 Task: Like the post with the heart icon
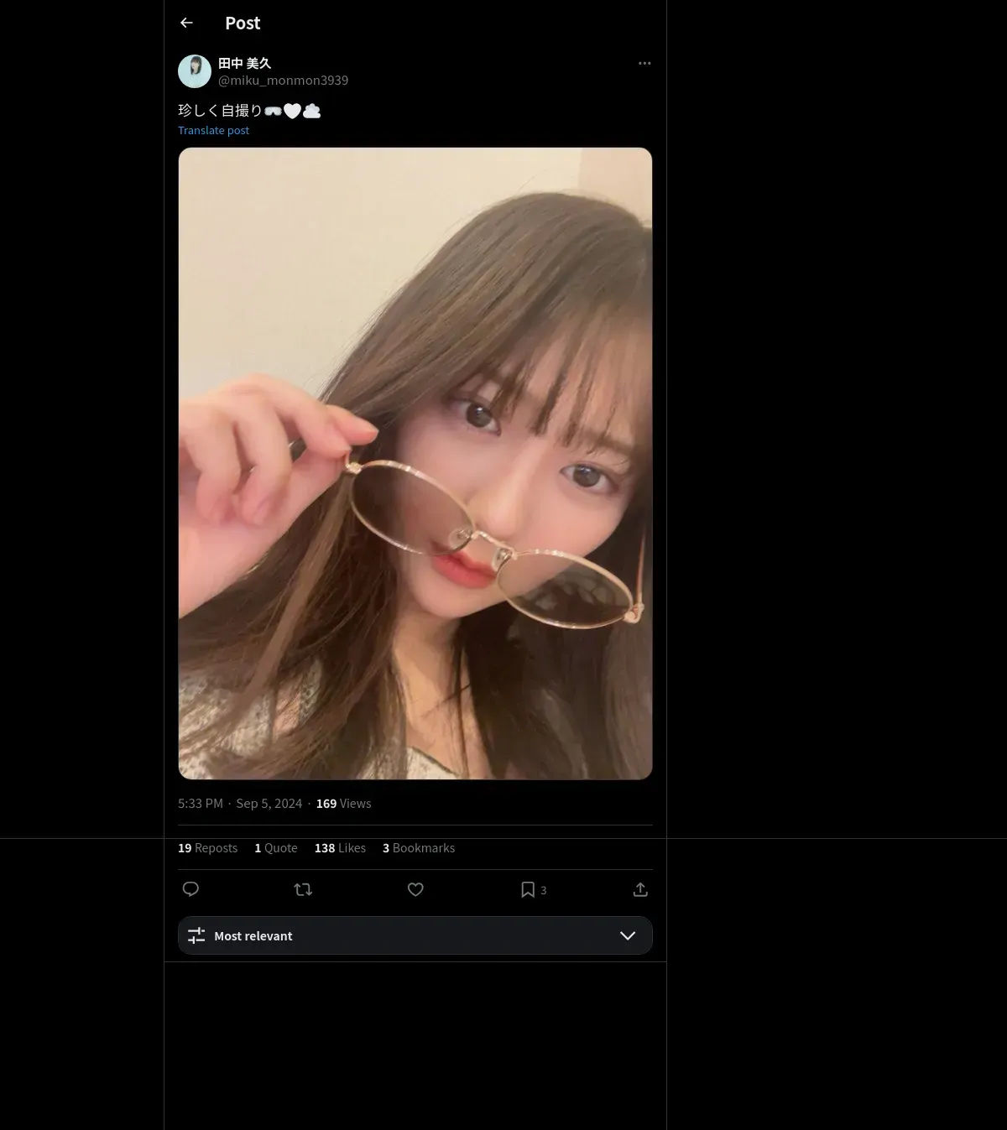pos(415,889)
